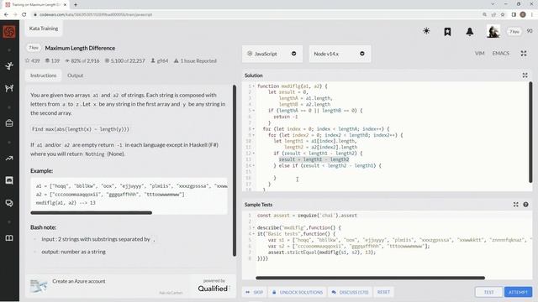Viewport: 538px width, 302px height.
Task: Enter fullscreen mode icon in header
Action: (524, 54)
